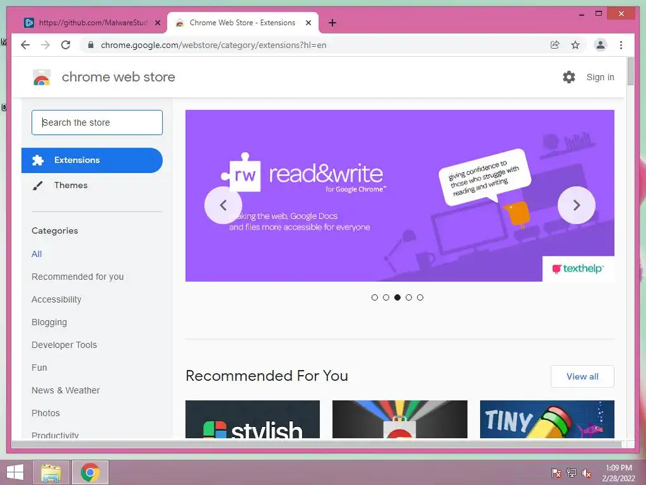Open the Fun category
646x485 pixels.
[39, 368]
